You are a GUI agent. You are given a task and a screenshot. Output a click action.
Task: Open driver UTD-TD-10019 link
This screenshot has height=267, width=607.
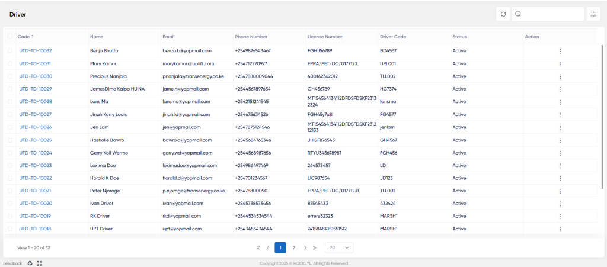(35, 216)
